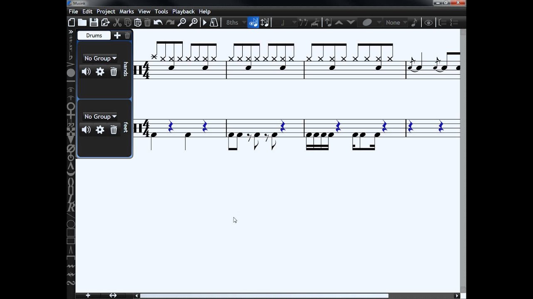Toggle the highlighted blue note-voice icon

(253, 22)
